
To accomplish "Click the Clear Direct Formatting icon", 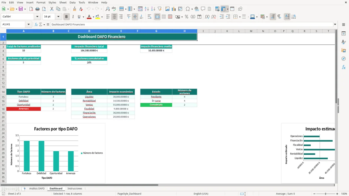I will click(x=81, y=9).
